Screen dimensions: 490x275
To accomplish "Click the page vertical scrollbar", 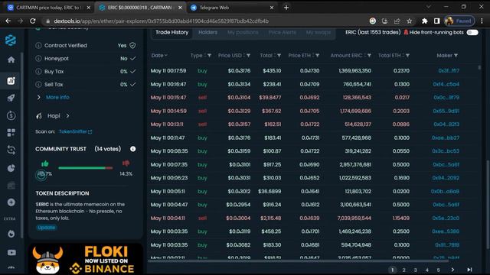I will [488, 204].
